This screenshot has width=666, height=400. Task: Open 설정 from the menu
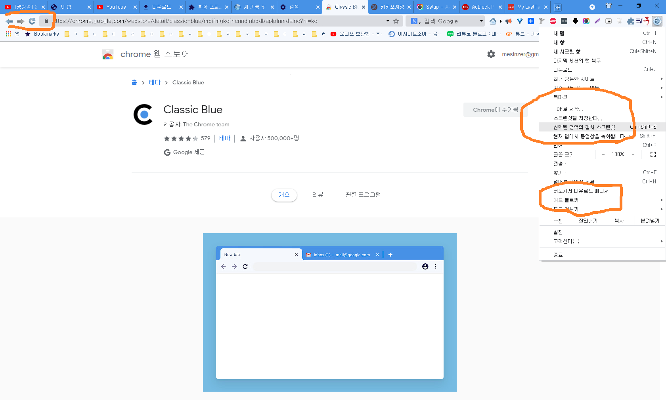coord(603,232)
